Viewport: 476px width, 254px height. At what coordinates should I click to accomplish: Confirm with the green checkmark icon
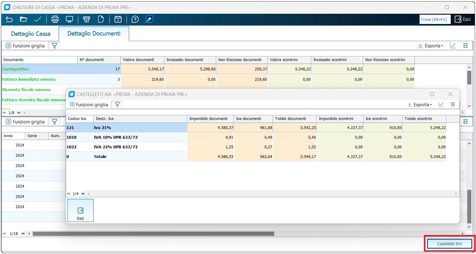pos(38,19)
